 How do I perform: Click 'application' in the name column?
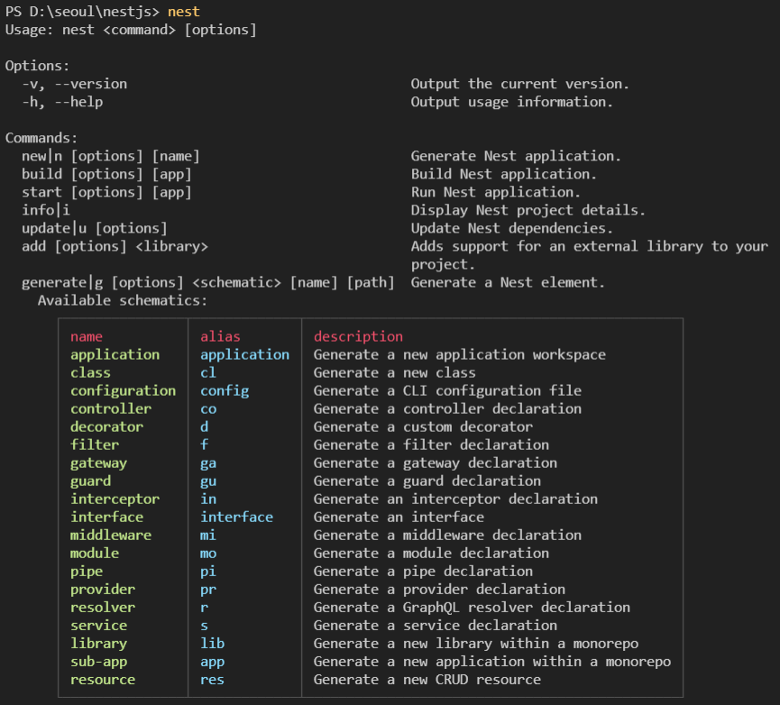coord(115,355)
